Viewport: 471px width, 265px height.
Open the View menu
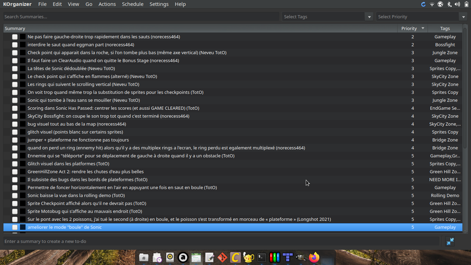click(73, 4)
